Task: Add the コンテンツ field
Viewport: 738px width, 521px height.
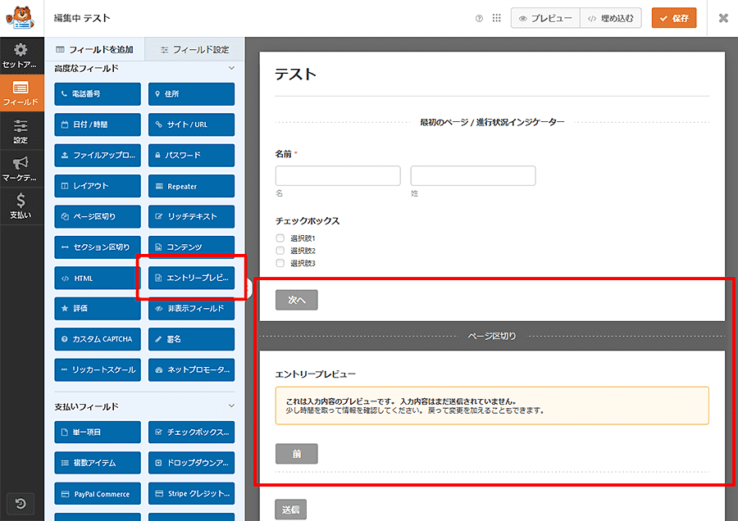Action: click(191, 247)
